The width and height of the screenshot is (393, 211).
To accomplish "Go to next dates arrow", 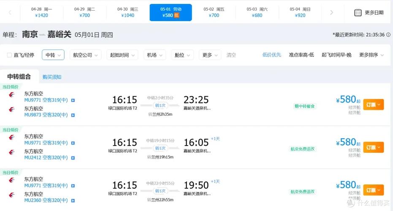I will [x=332, y=13].
